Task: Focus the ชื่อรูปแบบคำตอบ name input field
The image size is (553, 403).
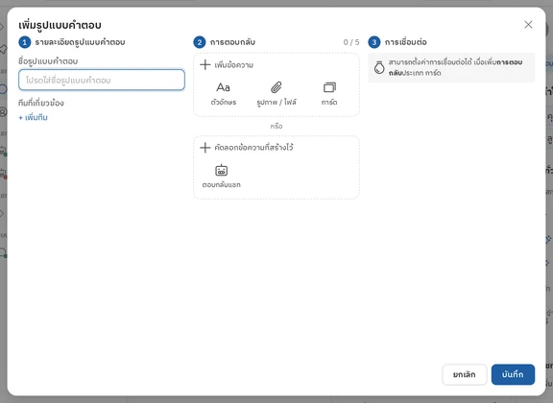Action: [102, 80]
